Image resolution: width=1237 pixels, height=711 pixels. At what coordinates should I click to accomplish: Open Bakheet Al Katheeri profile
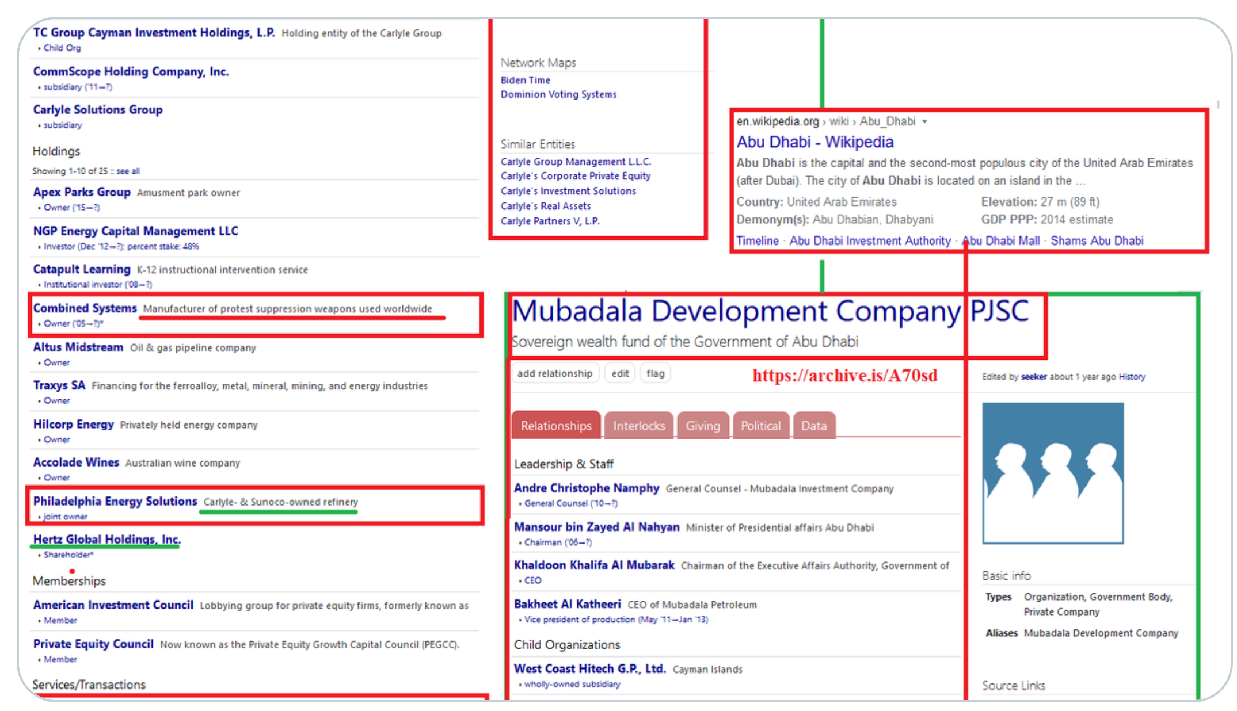click(568, 605)
